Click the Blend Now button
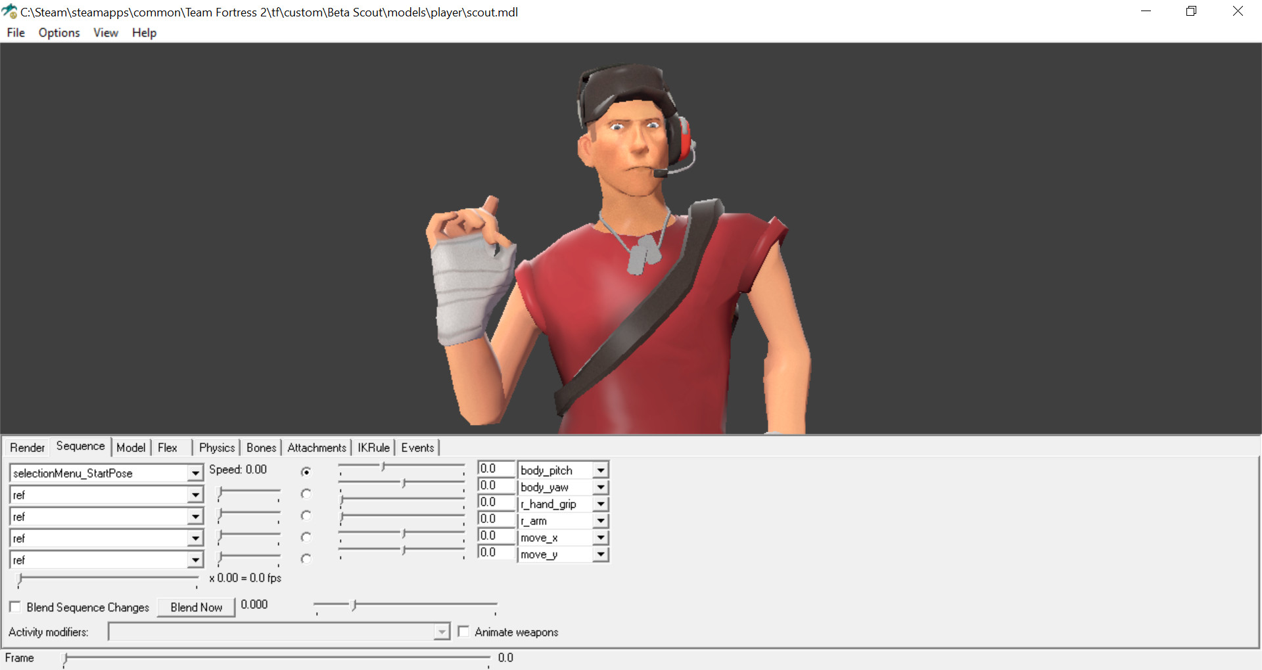 coord(195,607)
